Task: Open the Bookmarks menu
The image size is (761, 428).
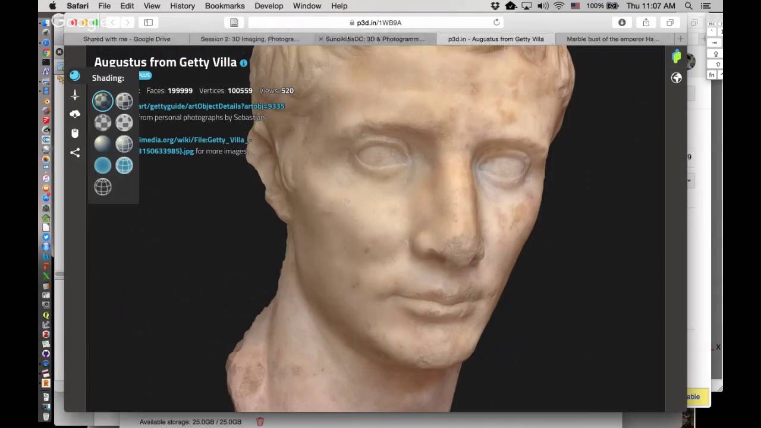Action: pos(225,6)
